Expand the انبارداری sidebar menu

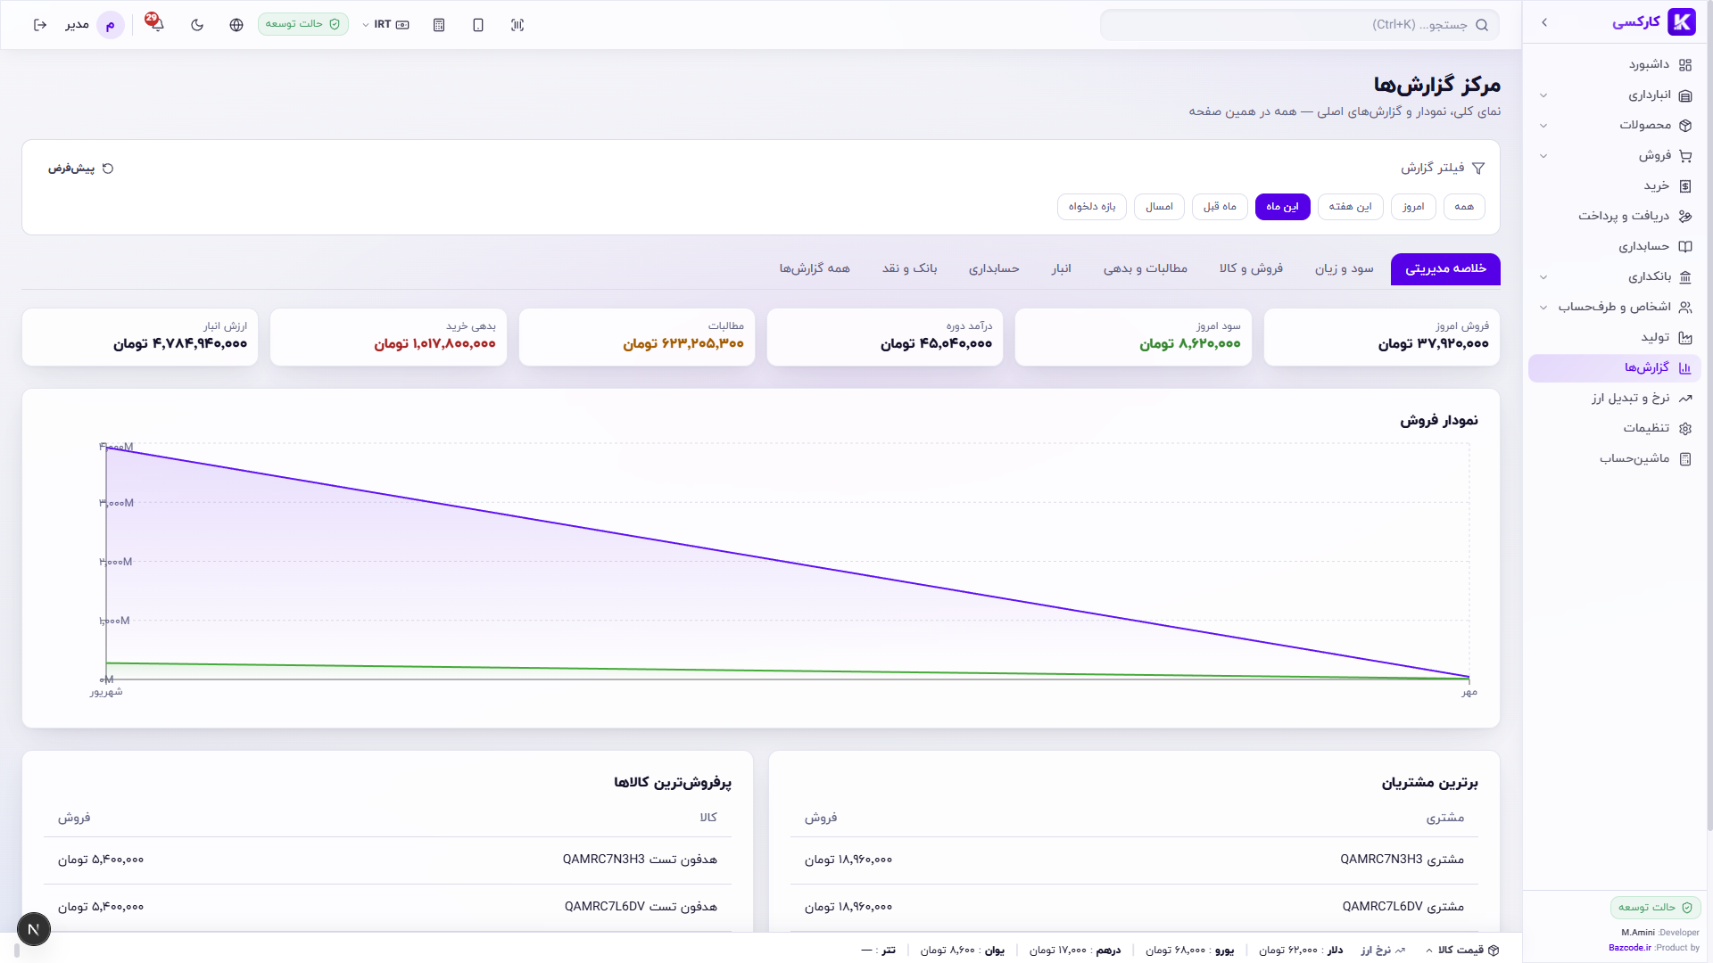point(1614,95)
